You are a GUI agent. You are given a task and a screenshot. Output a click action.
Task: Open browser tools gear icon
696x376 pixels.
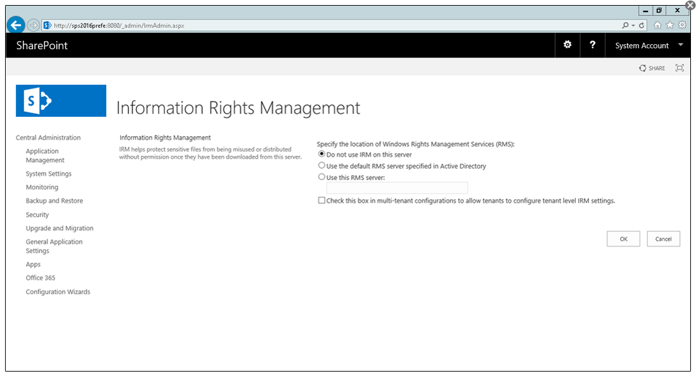click(682, 25)
